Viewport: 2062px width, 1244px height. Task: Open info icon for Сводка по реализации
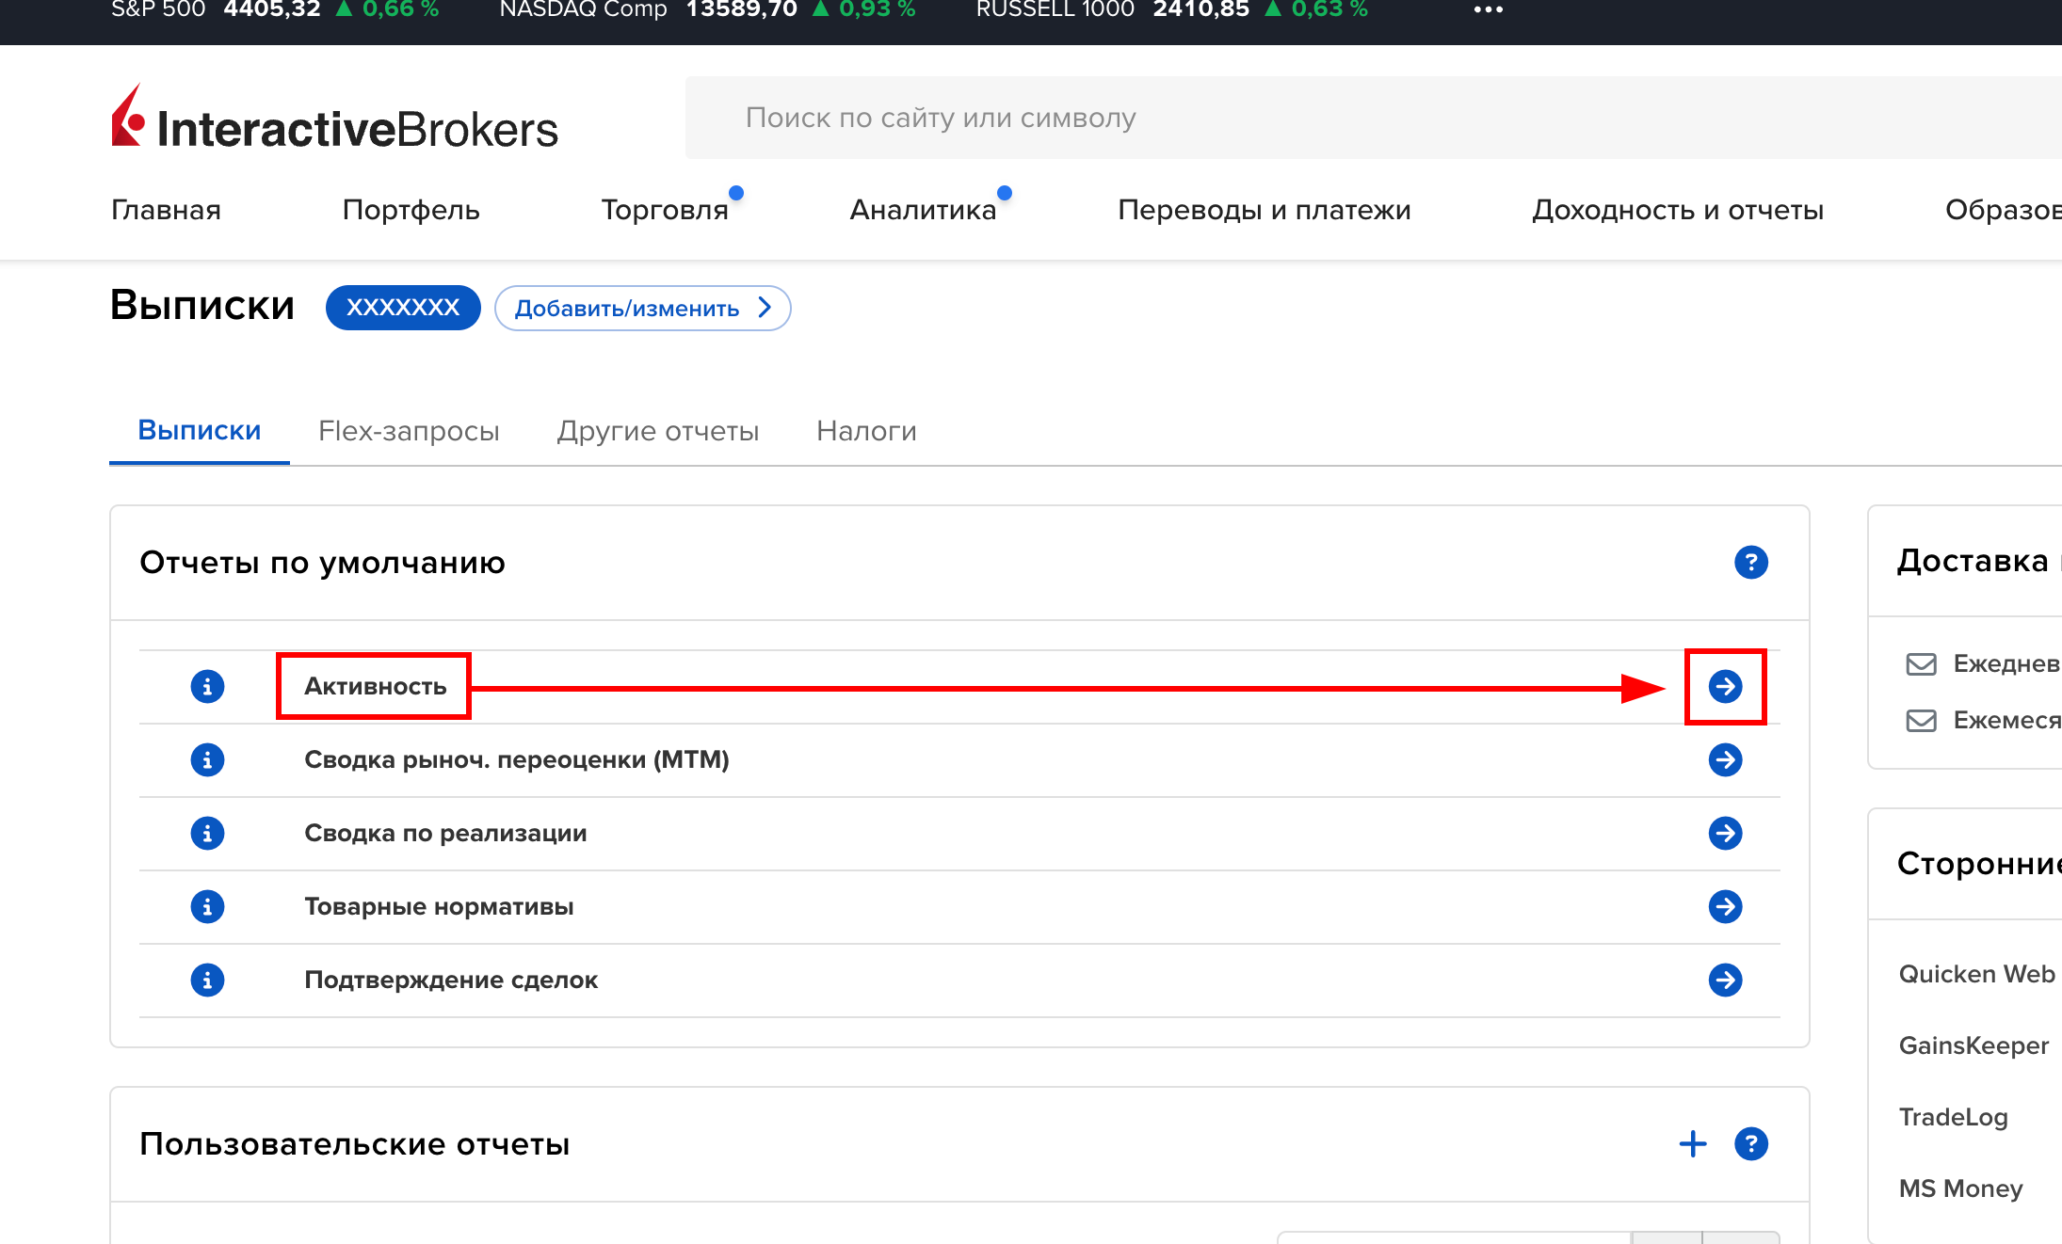(207, 833)
